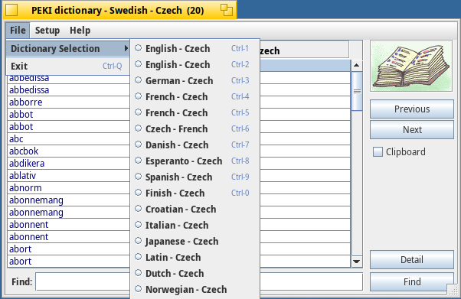Select the Norwegian - Czech dictionary
Image resolution: width=461 pixels, height=299 pixels.
(x=195, y=289)
